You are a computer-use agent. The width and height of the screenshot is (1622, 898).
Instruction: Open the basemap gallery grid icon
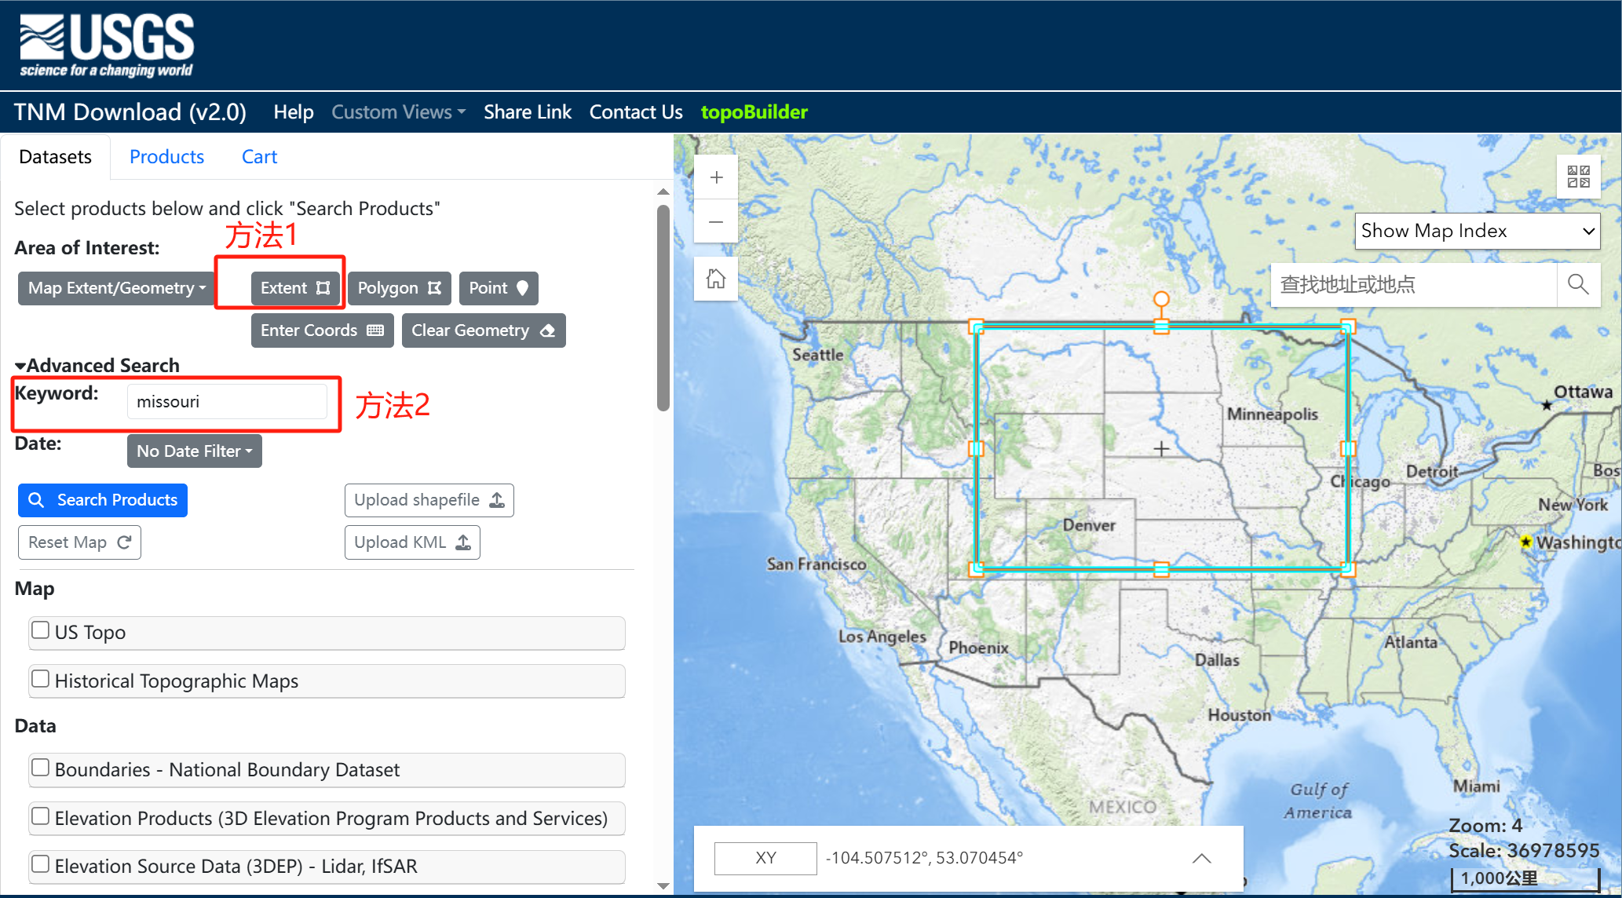point(1578,177)
